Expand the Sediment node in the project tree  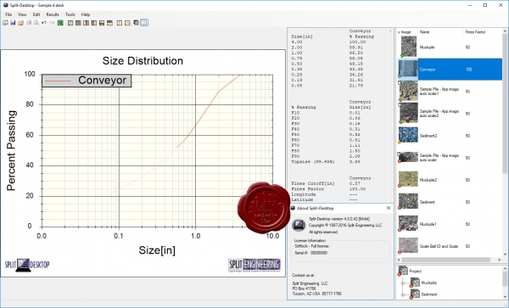[403, 294]
